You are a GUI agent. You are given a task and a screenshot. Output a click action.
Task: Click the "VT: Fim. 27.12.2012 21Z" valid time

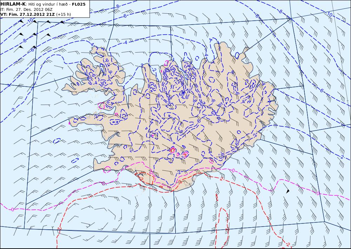click(27, 14)
